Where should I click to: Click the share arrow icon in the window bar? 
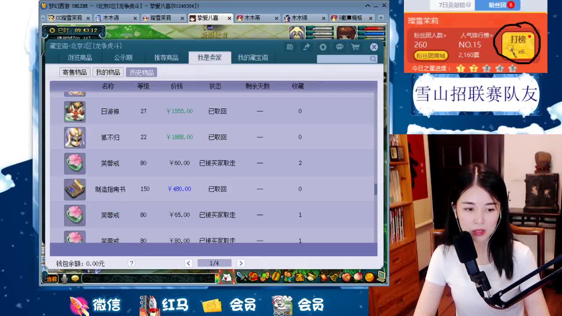(306, 47)
